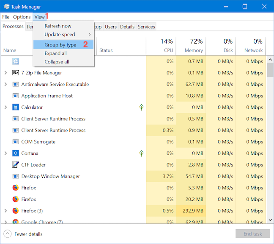Sort processes by Memory column

tap(191, 46)
